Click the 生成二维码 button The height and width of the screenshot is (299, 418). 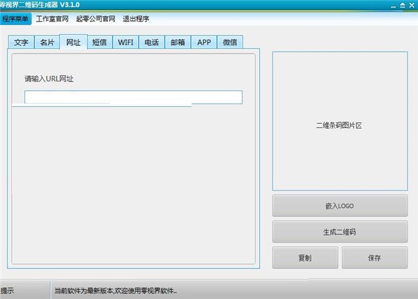tap(340, 232)
